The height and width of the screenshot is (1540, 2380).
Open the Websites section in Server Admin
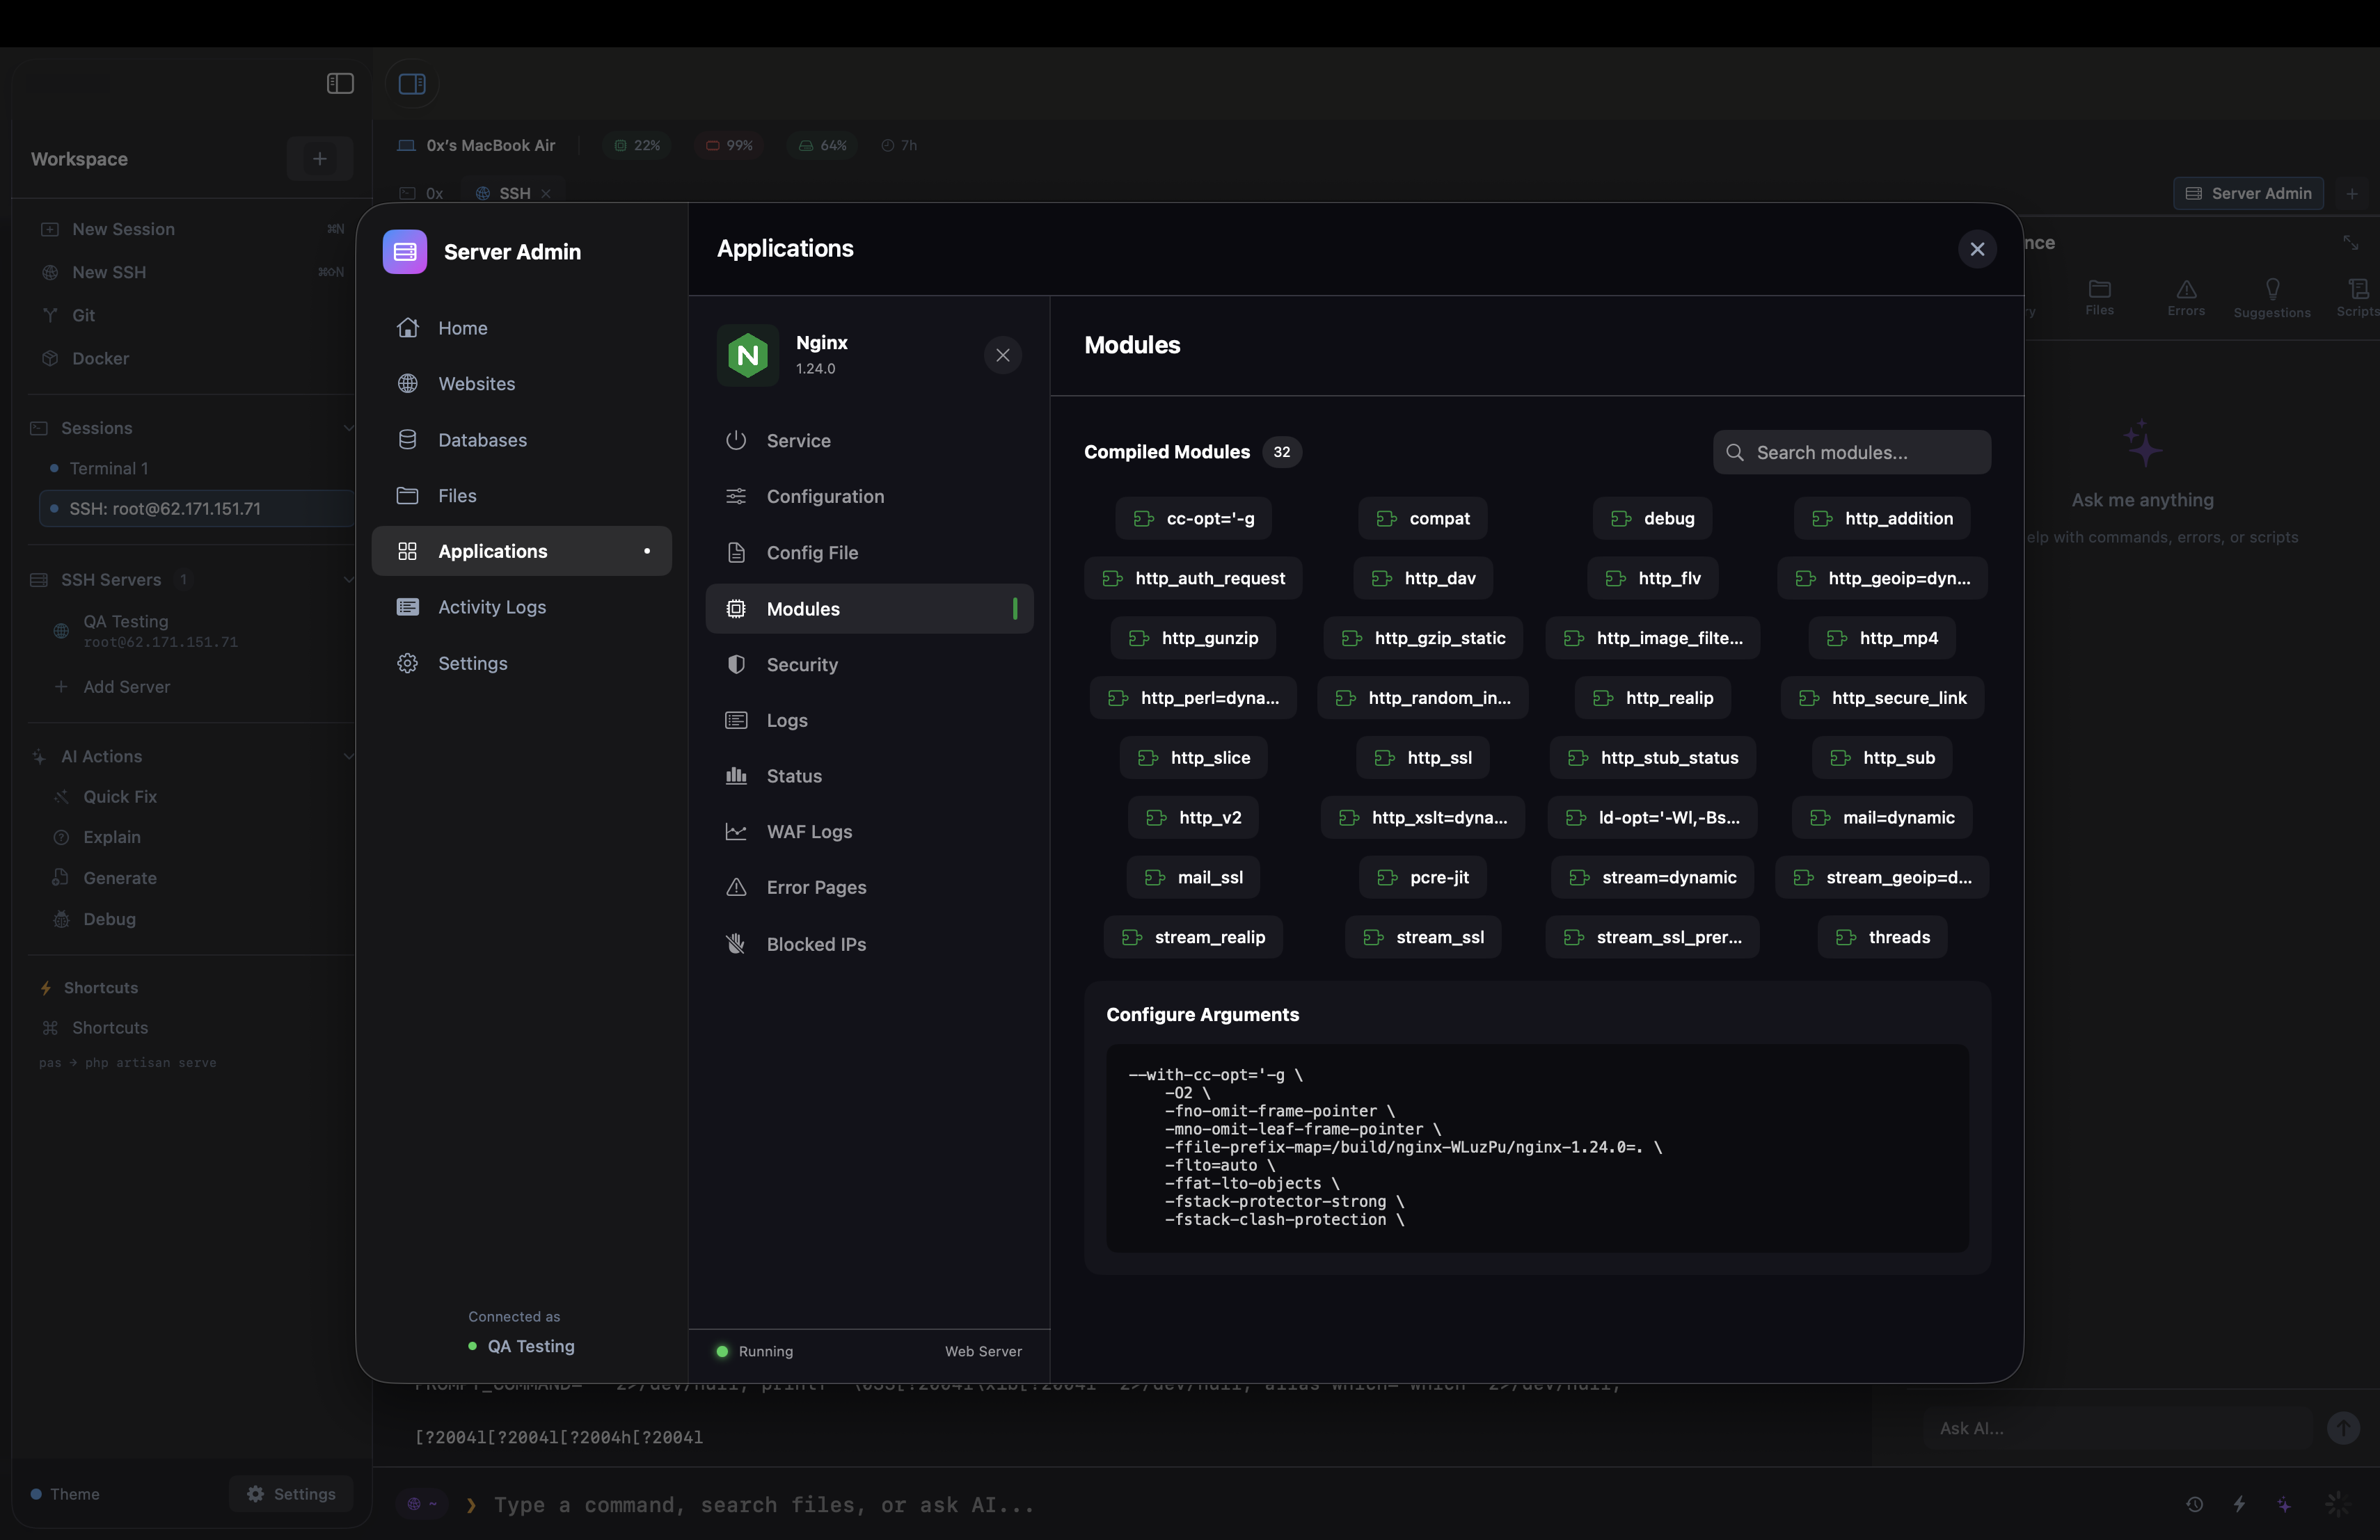(477, 384)
